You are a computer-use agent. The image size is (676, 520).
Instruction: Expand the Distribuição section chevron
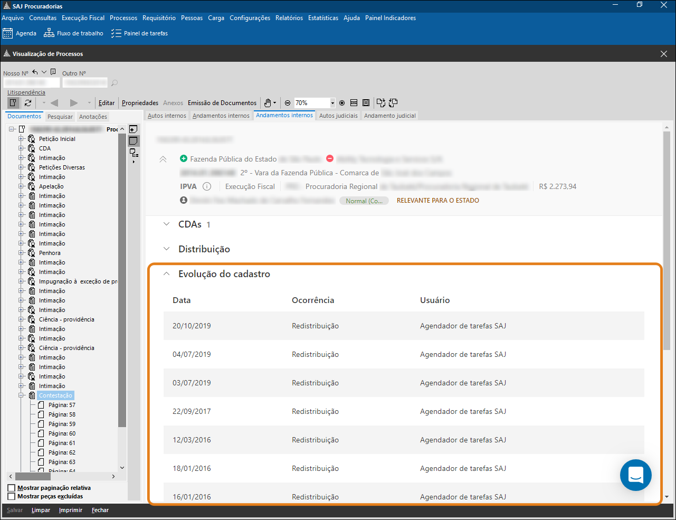coord(167,249)
